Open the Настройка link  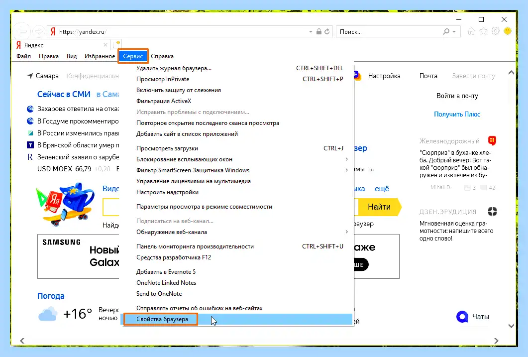click(384, 76)
